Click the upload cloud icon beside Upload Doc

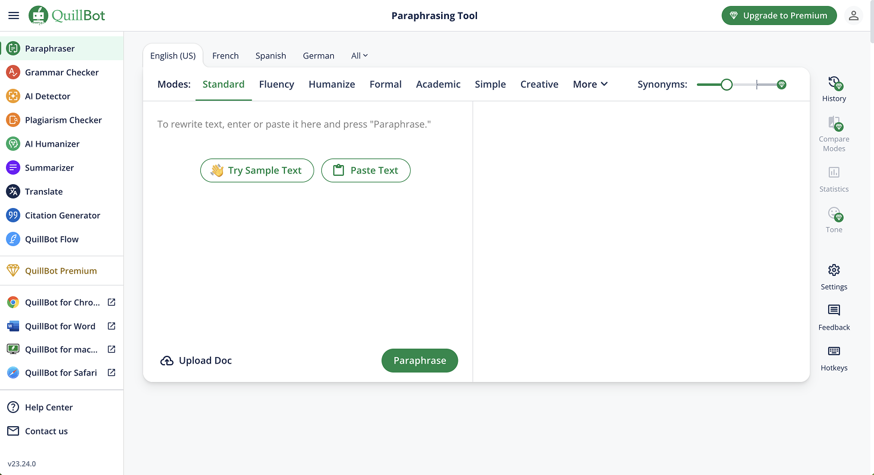pyautogui.click(x=167, y=361)
